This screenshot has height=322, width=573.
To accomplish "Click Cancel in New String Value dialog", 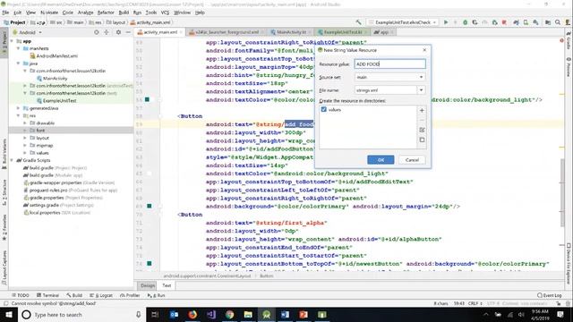I will [412, 160].
